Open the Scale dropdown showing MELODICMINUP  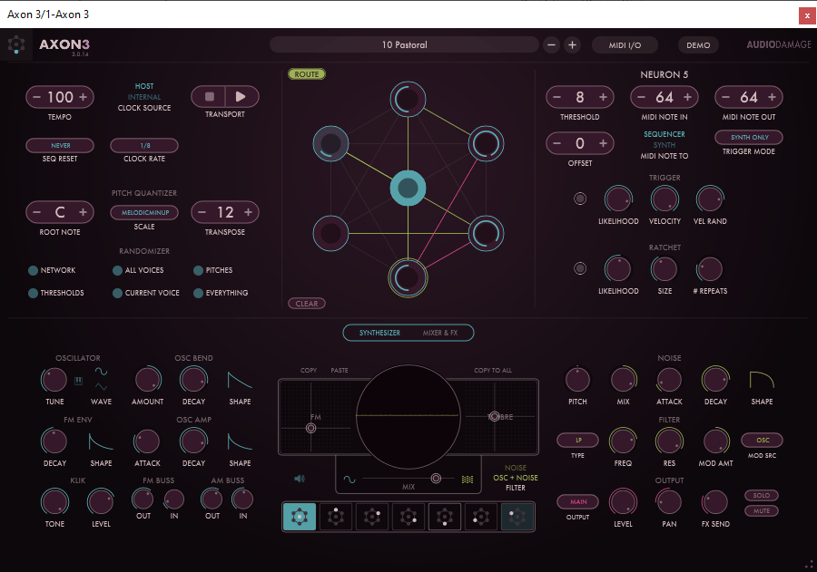click(144, 212)
